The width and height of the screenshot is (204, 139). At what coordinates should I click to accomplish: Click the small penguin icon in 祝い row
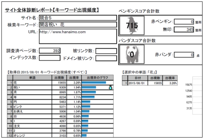(x=111, y=87)
